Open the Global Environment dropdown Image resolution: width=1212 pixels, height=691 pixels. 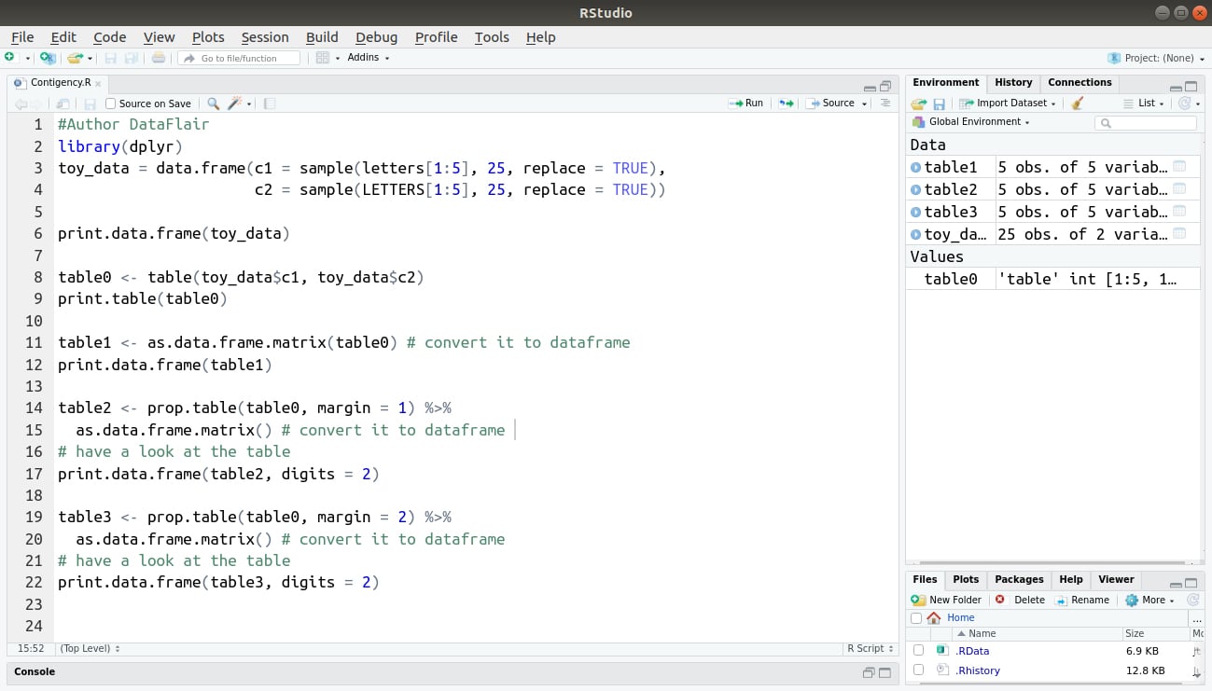pyautogui.click(x=973, y=121)
